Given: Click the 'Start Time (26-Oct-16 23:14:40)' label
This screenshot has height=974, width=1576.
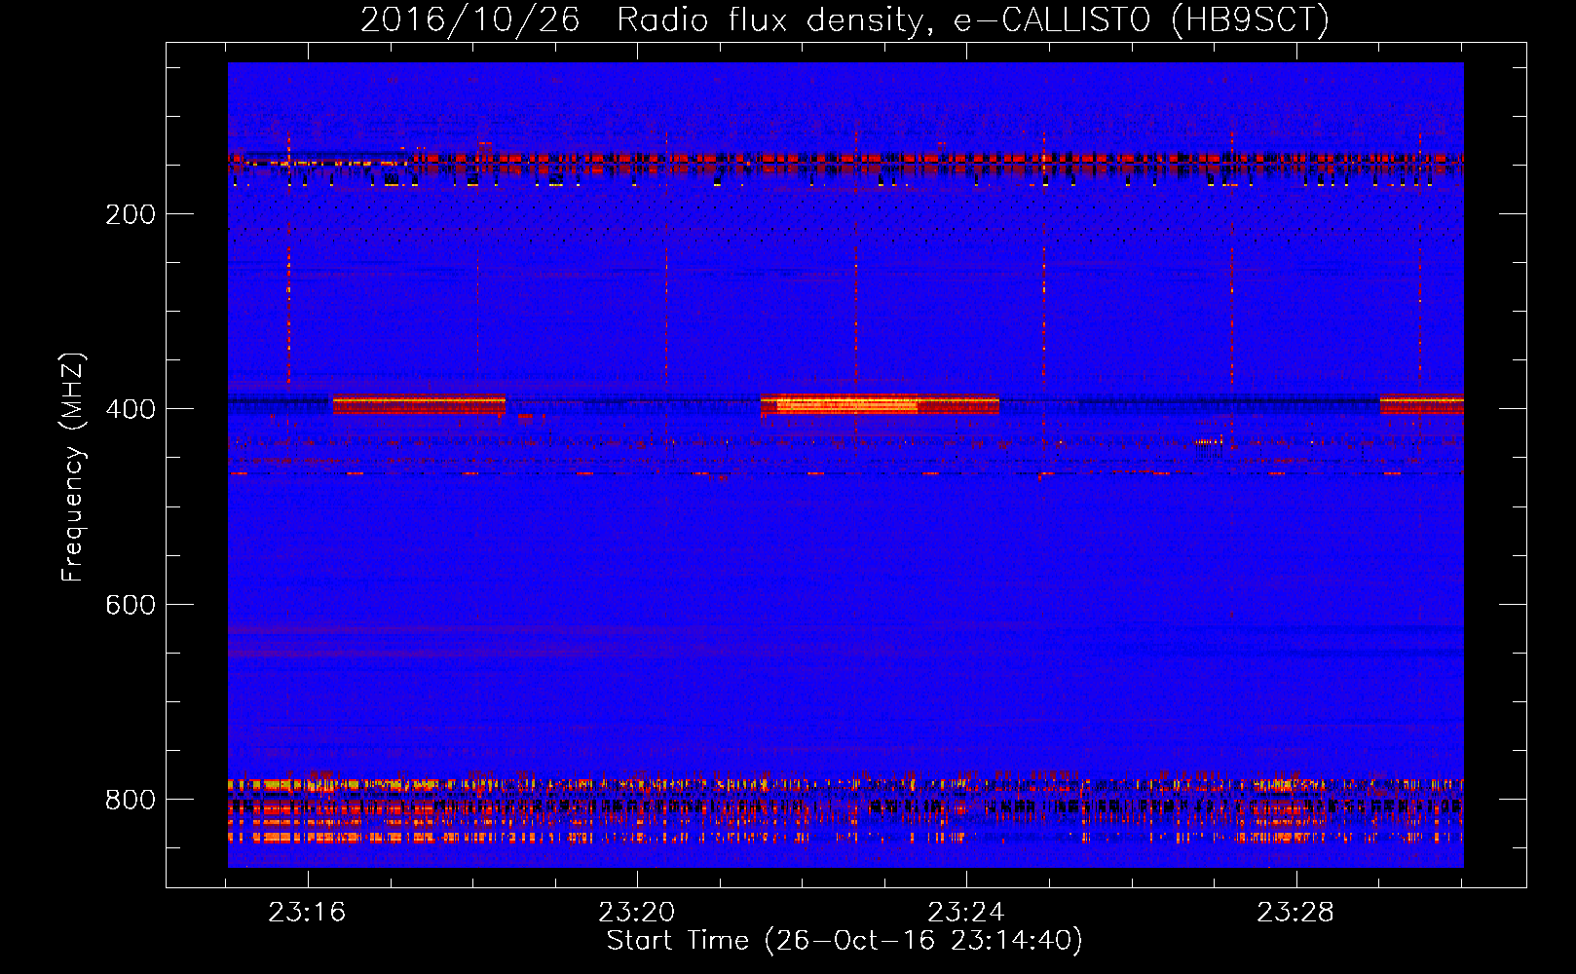Looking at the screenshot, I should click(844, 941).
